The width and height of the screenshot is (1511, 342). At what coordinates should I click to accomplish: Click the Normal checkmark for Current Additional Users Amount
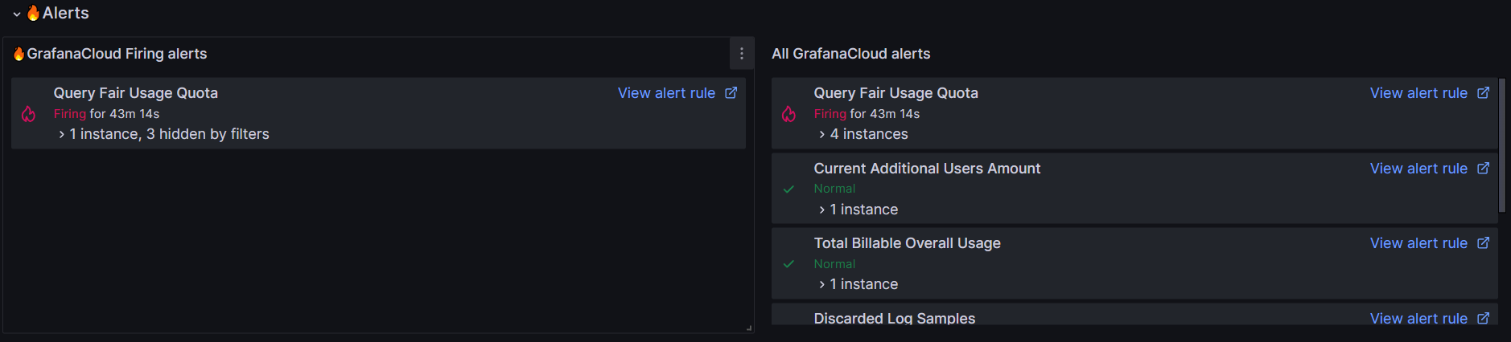pyautogui.click(x=788, y=189)
